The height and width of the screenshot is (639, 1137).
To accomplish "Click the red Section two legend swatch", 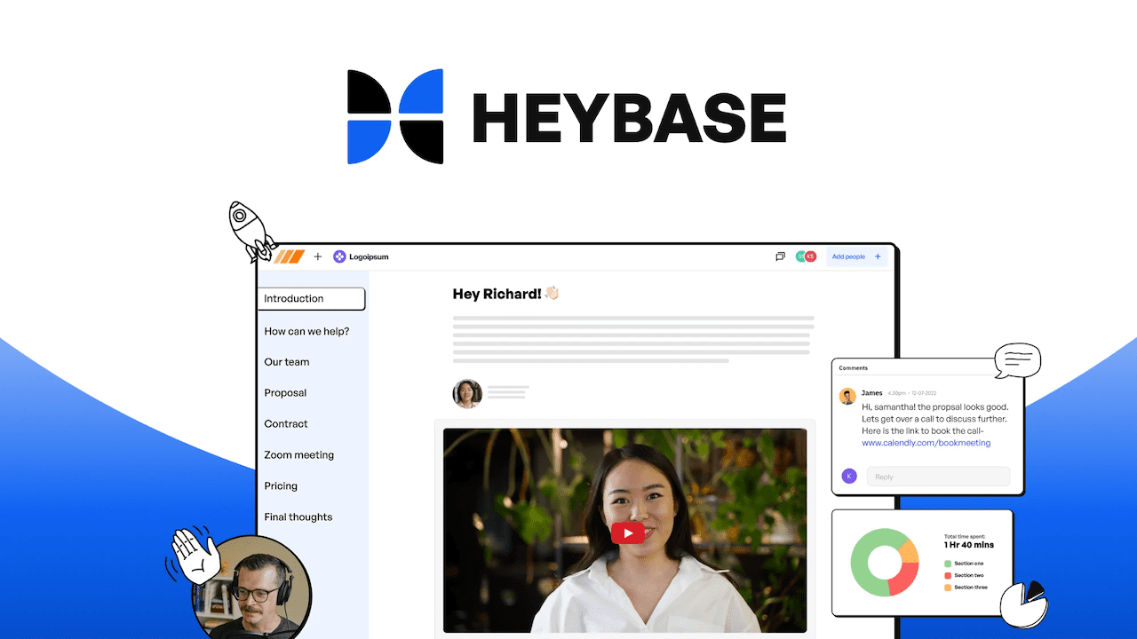I will click(947, 575).
